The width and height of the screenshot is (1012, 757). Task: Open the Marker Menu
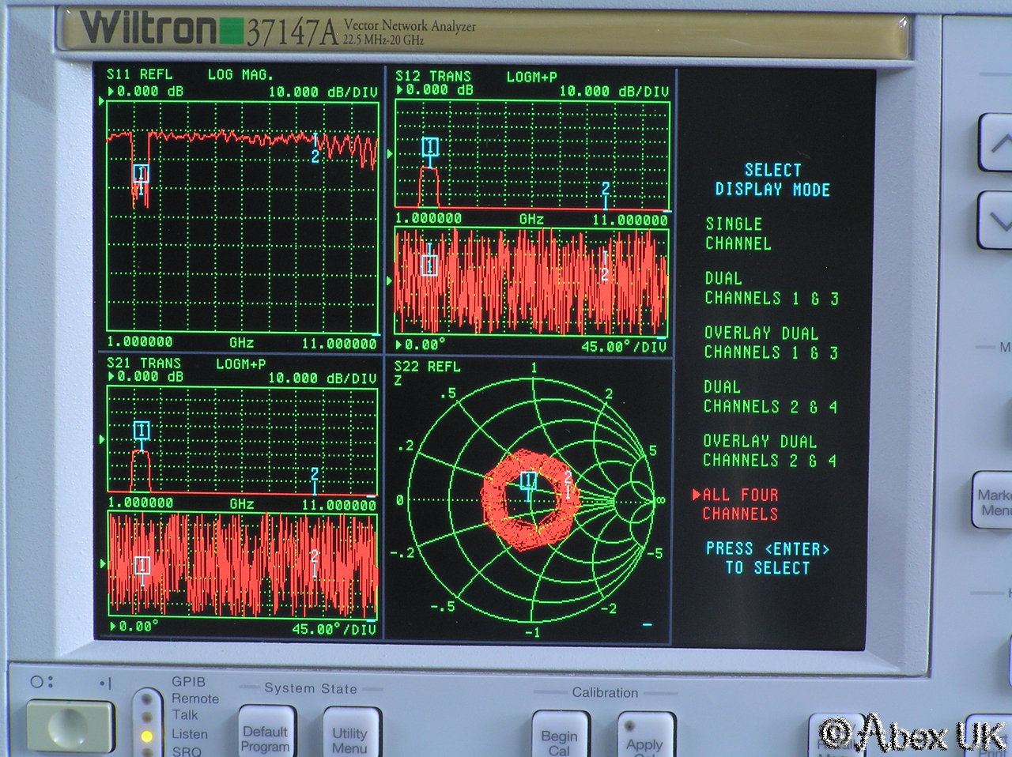pyautogui.click(x=993, y=502)
